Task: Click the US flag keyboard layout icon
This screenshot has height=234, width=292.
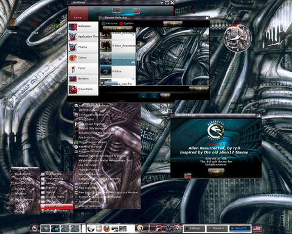Action: coord(257,229)
